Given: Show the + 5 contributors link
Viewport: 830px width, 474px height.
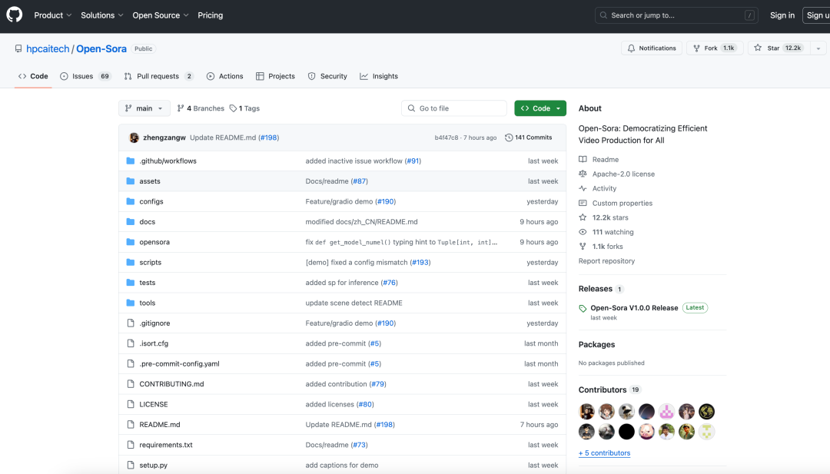Looking at the screenshot, I should tap(605, 453).
